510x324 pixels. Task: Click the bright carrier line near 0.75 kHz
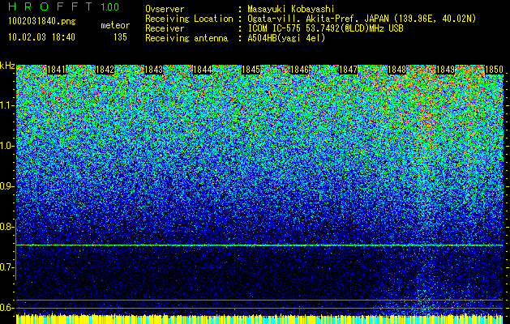[259, 245]
